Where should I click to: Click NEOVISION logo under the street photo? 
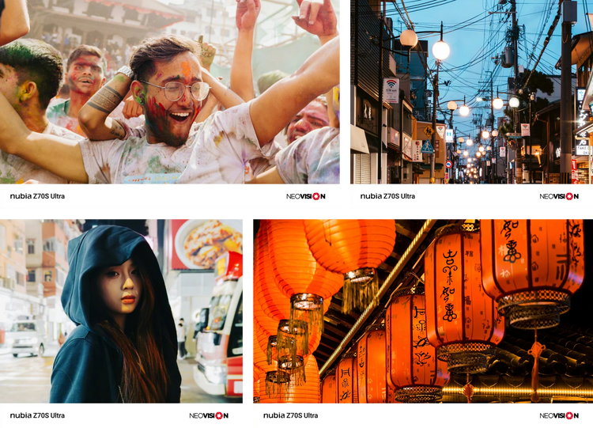tap(559, 196)
